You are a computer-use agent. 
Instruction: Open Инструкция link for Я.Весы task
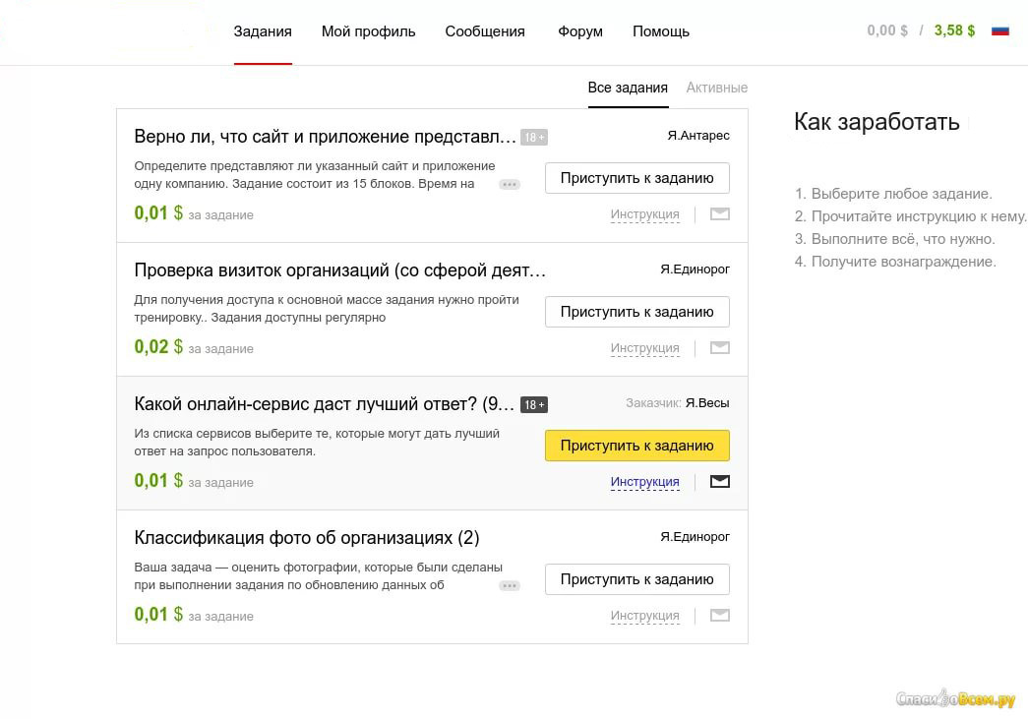pyautogui.click(x=644, y=482)
